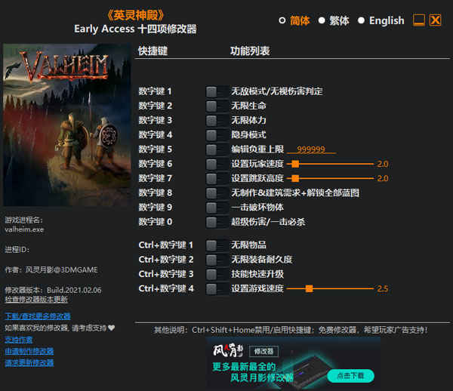Enable 隐身模式 toggle
453x391 pixels.
(217, 134)
